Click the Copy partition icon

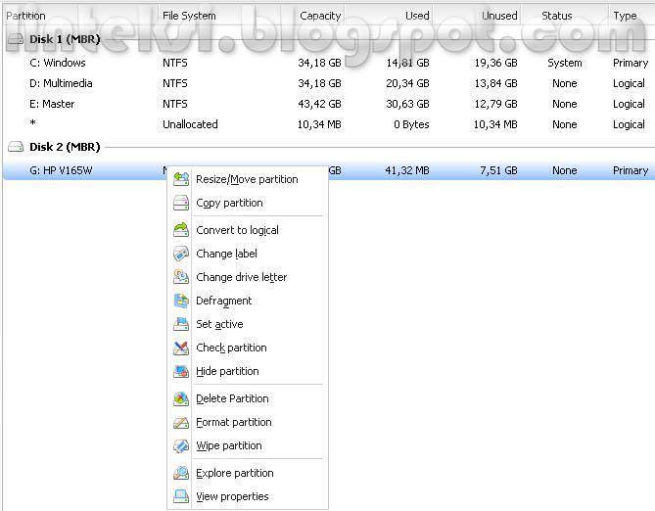tap(181, 203)
